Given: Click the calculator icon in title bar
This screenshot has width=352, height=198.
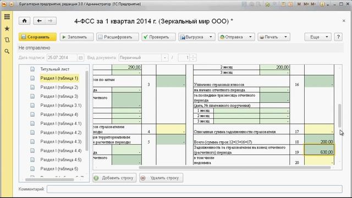Looking at the screenshot, I should click(x=284, y=4).
